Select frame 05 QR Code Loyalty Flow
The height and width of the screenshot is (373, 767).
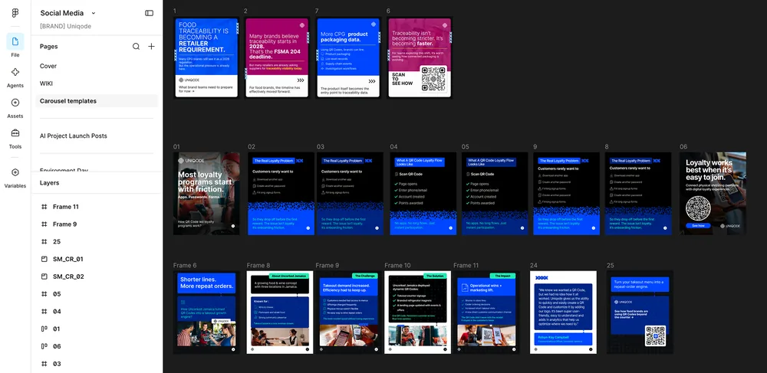[x=495, y=193]
